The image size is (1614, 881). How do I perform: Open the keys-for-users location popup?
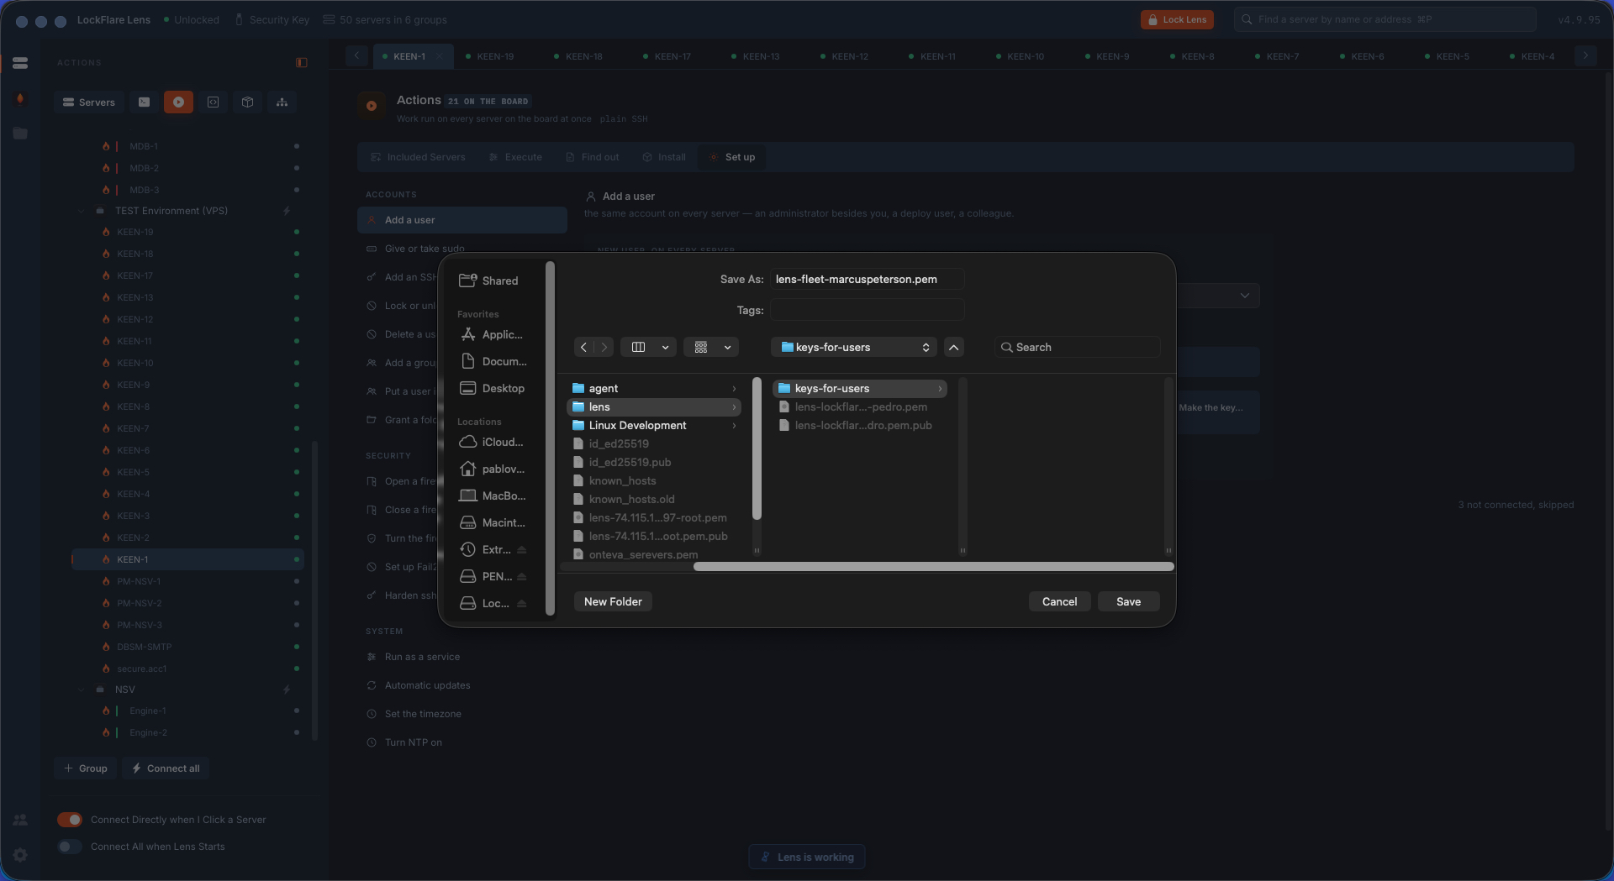tap(855, 348)
